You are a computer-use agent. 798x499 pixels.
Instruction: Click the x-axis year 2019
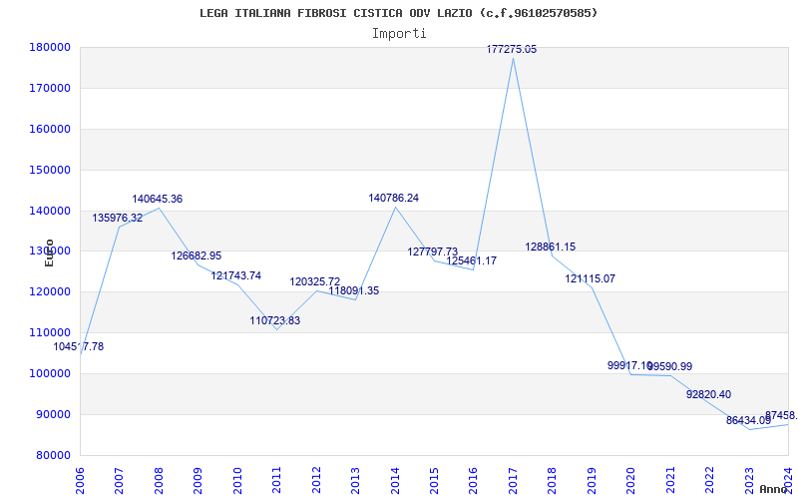(592, 481)
